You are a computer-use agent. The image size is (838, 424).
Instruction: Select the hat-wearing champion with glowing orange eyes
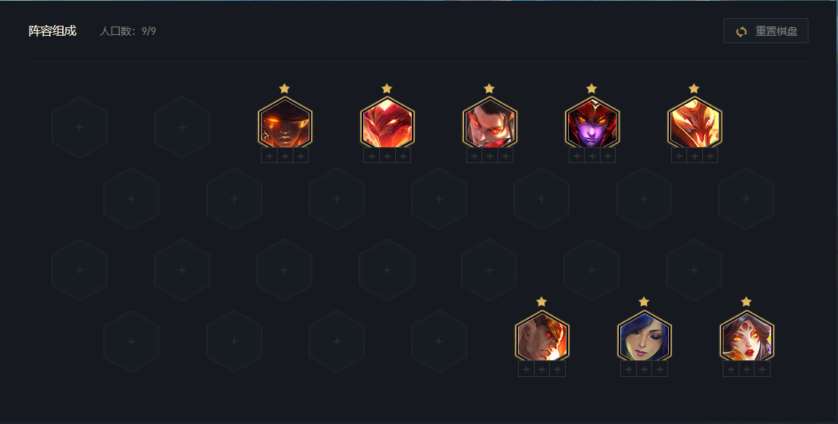285,124
